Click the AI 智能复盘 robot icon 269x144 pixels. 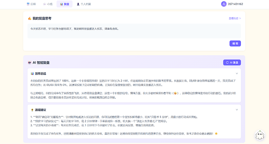[30, 63]
